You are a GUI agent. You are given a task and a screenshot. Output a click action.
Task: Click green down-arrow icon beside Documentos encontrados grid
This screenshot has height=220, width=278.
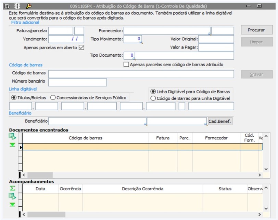(12, 145)
